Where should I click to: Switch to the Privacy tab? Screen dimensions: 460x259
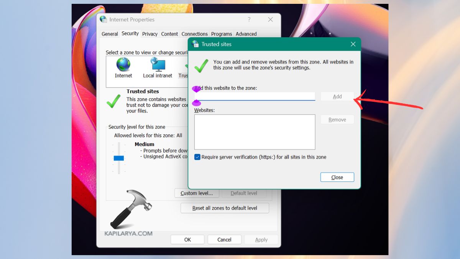pyautogui.click(x=149, y=34)
